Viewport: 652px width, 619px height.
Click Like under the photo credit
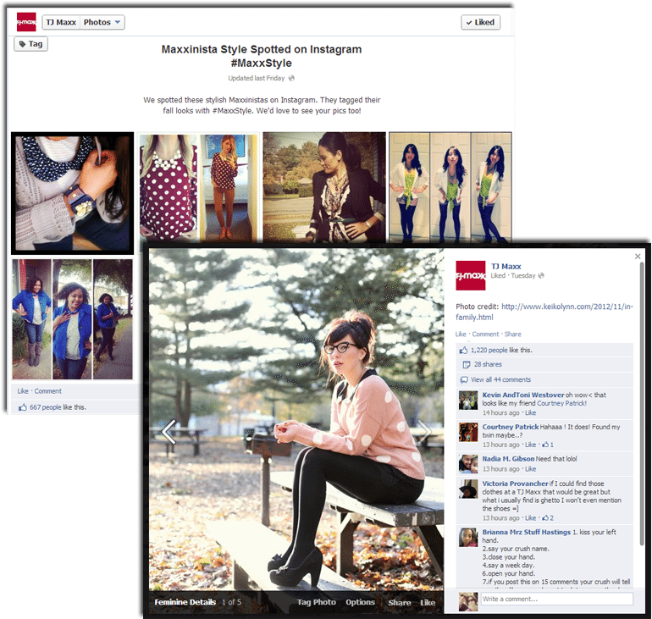point(461,334)
